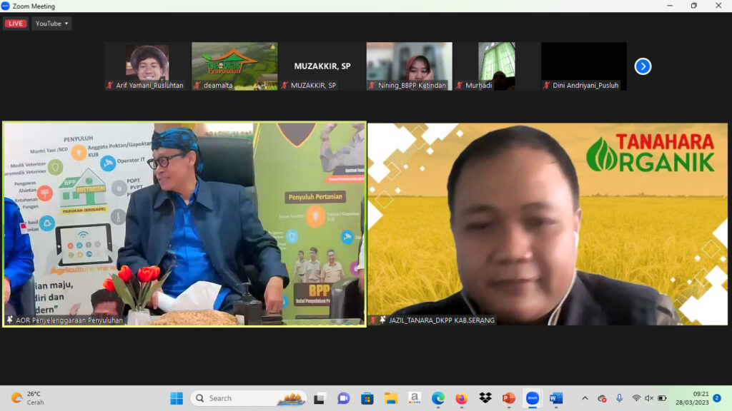This screenshot has width=732, height=411.
Task: Open the notification center badge
Action: 717,398
